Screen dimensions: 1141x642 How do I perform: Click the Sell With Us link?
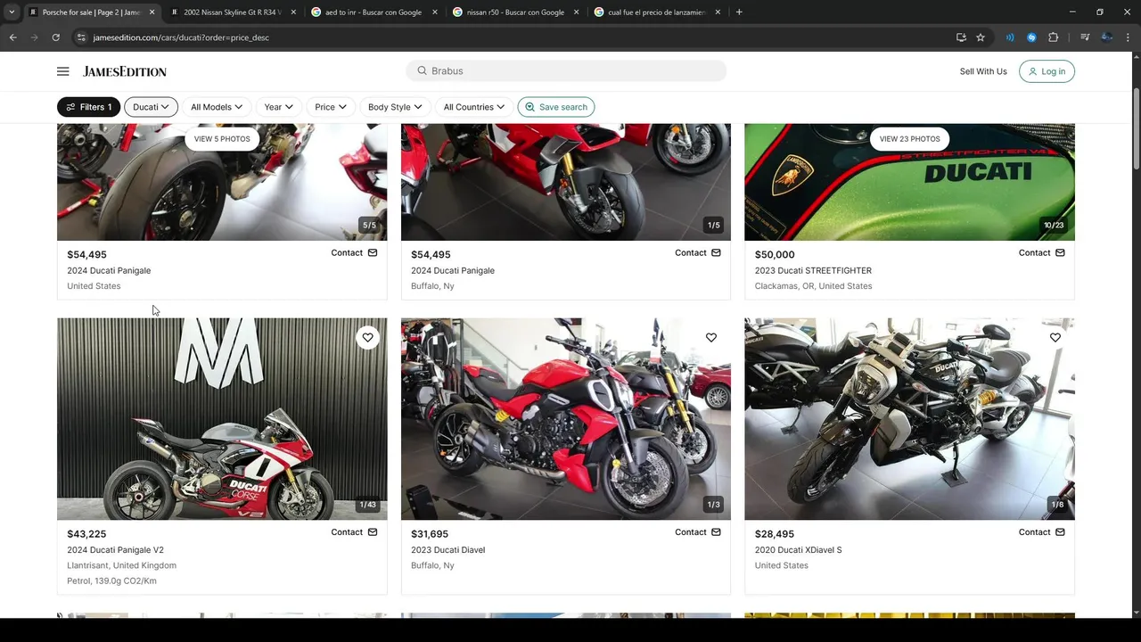click(x=983, y=71)
